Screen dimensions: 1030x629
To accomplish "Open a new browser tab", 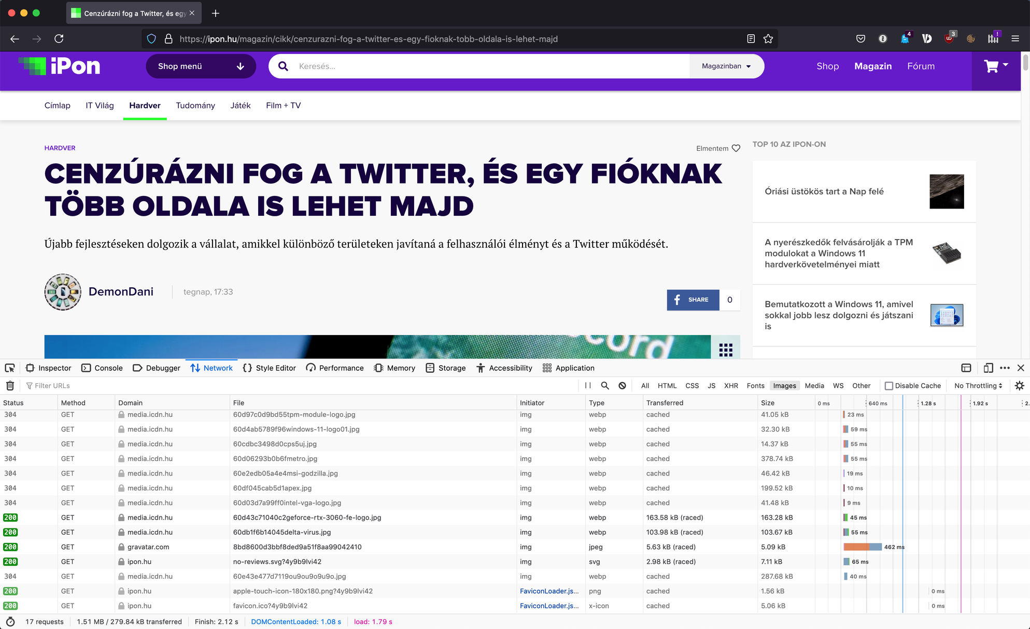I will (x=216, y=13).
